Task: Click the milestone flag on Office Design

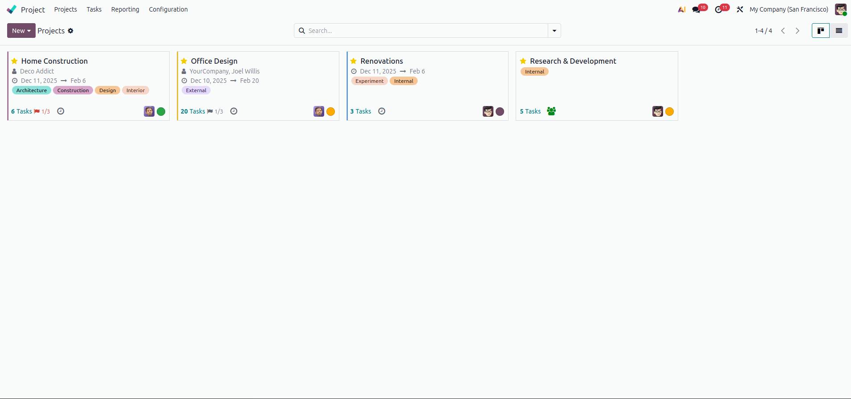Action: pyautogui.click(x=210, y=111)
